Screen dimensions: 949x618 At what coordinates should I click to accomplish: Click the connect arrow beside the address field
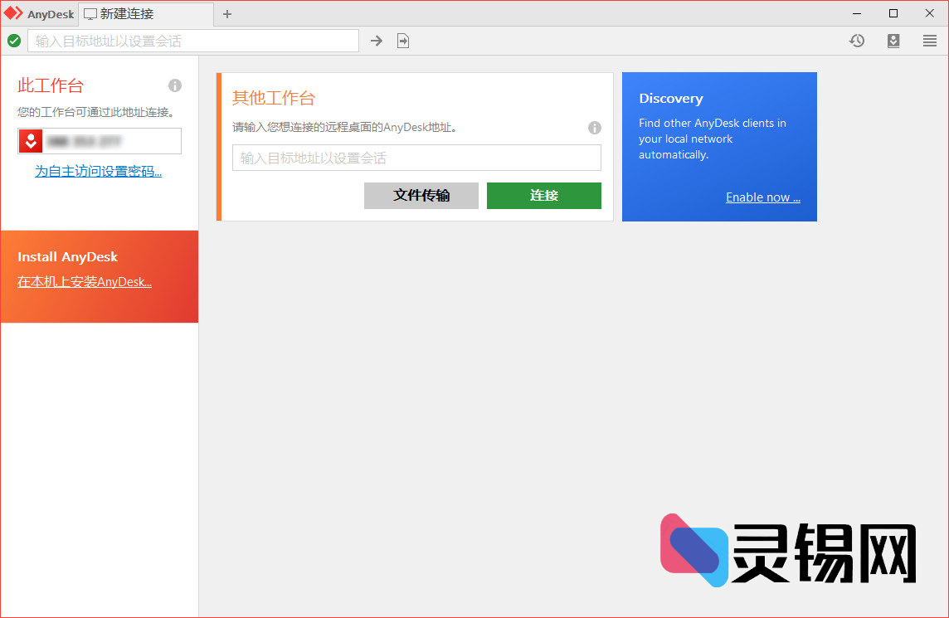(x=377, y=40)
